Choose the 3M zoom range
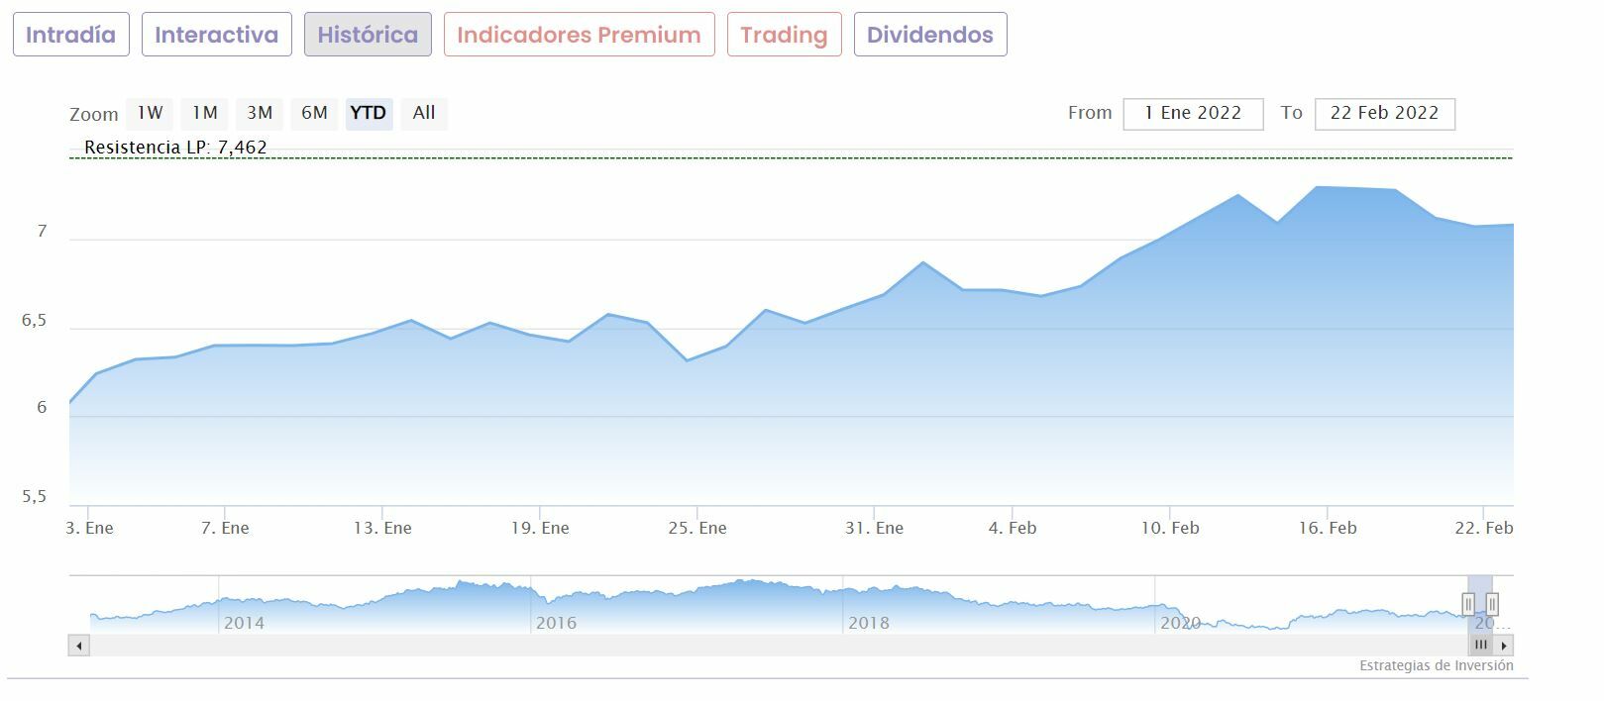Viewport: 1604px width, 701px height. coord(260,113)
